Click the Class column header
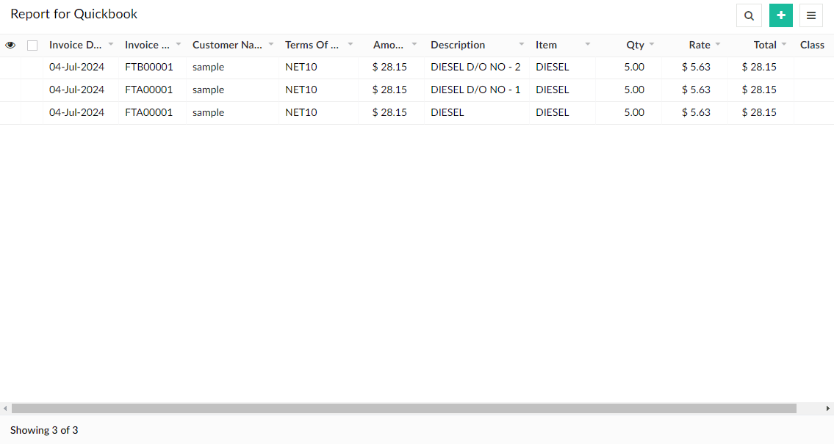This screenshot has height=444, width=834. point(812,45)
